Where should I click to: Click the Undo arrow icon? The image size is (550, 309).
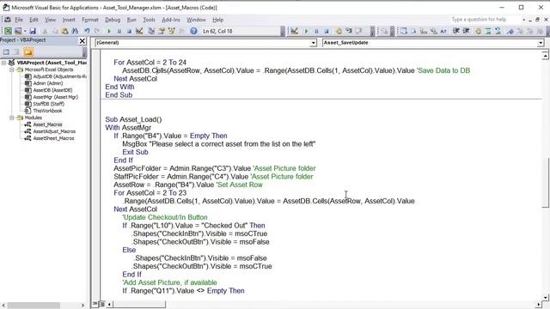coord(87,31)
